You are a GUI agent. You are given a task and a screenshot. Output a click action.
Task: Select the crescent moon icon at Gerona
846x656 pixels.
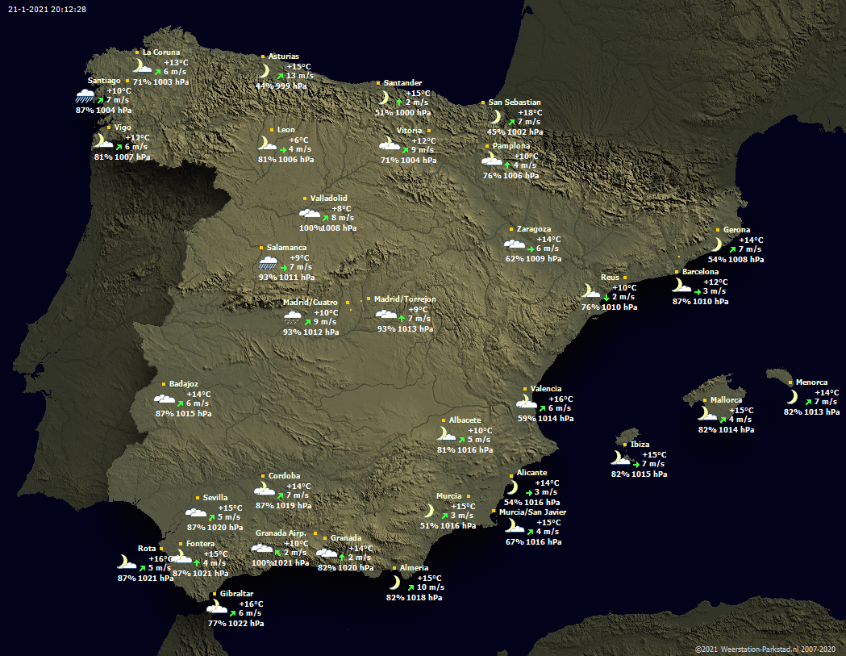pos(715,244)
